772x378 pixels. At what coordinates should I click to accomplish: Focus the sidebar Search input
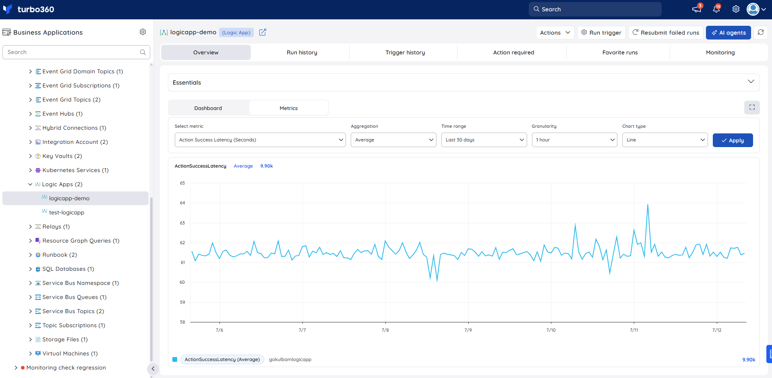click(x=76, y=52)
